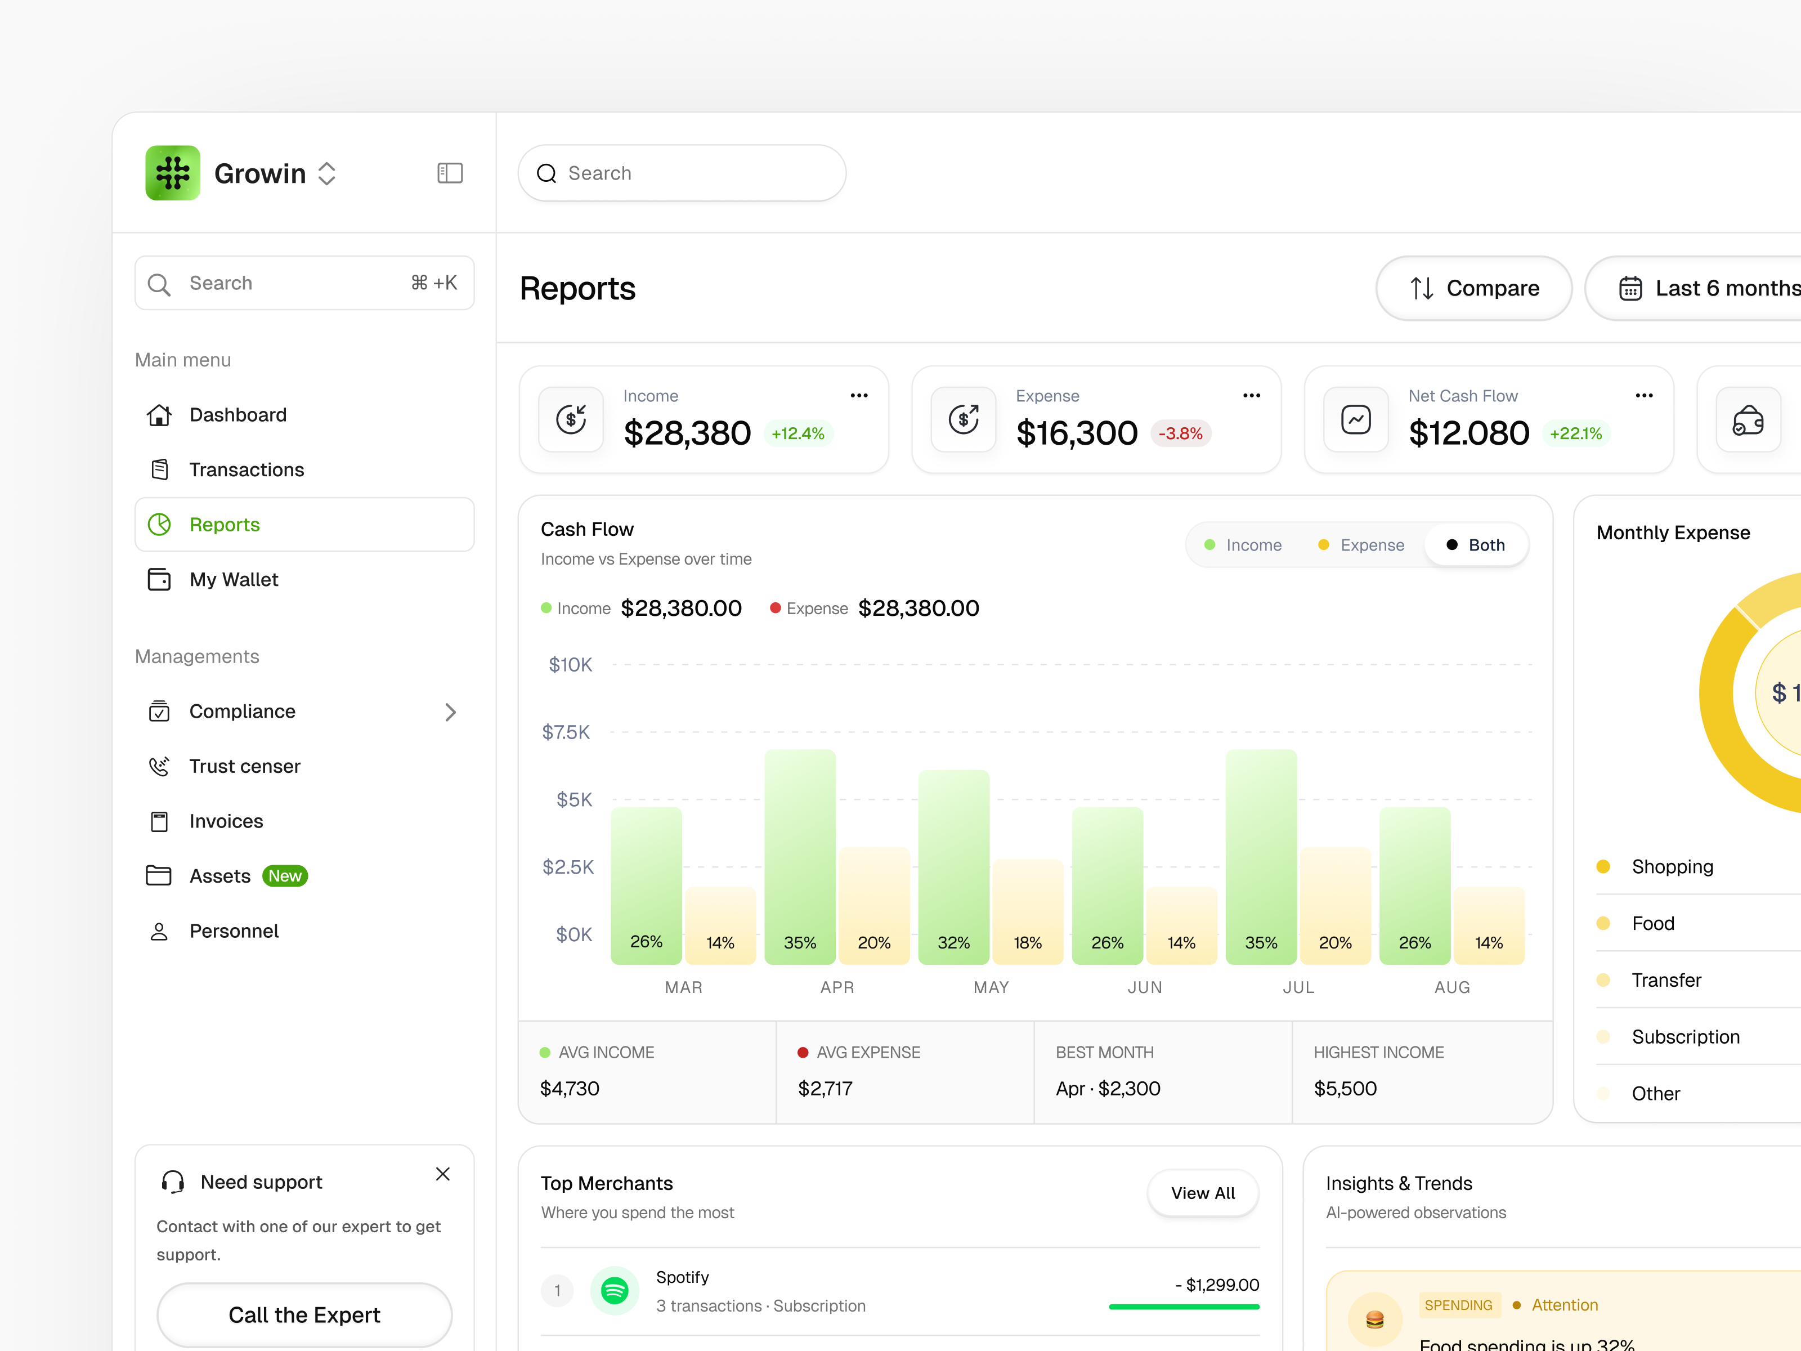1801x1351 pixels.
Task: Click the Trust censer phone icon
Action: click(159, 766)
